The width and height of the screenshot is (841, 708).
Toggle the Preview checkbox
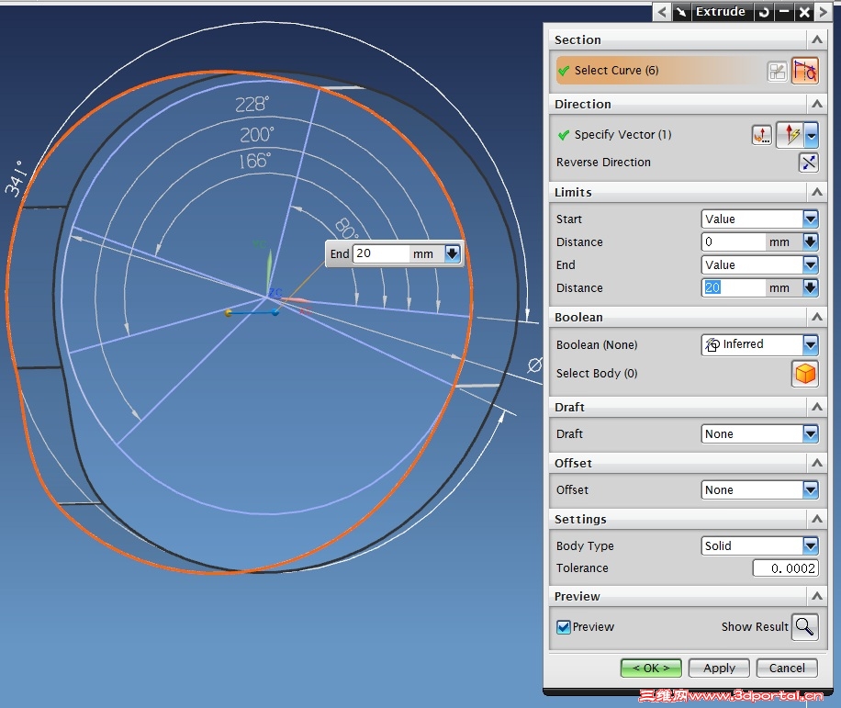coord(563,627)
